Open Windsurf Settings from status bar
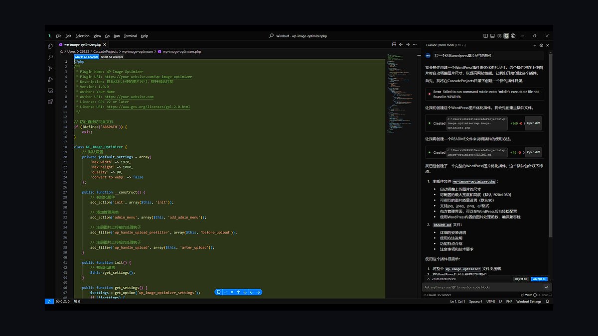The height and width of the screenshot is (336, 598). 529,301
